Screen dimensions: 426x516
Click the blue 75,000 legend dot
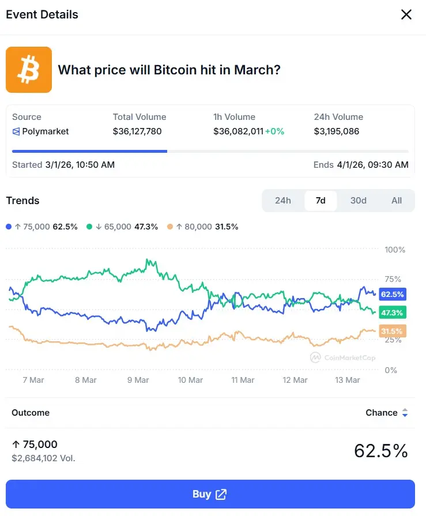pos(7,227)
